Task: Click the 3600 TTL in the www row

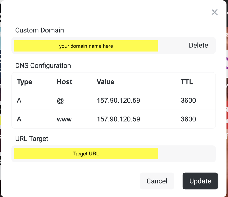Action: [188, 119]
